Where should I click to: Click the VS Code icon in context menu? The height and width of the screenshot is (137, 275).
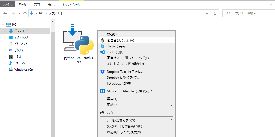[x=102, y=52]
